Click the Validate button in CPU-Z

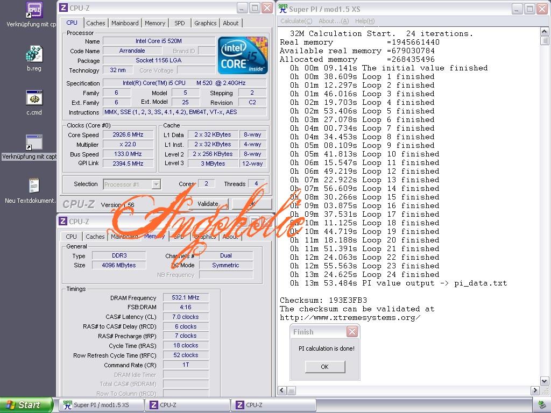coord(208,204)
